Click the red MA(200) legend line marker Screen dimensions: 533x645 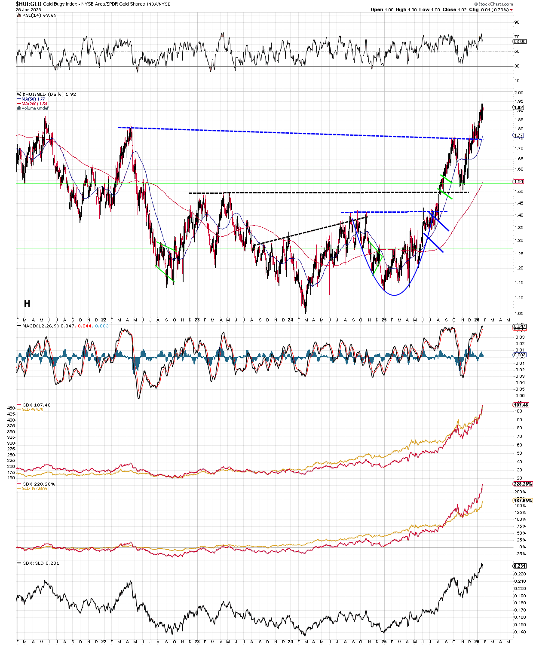19,104
